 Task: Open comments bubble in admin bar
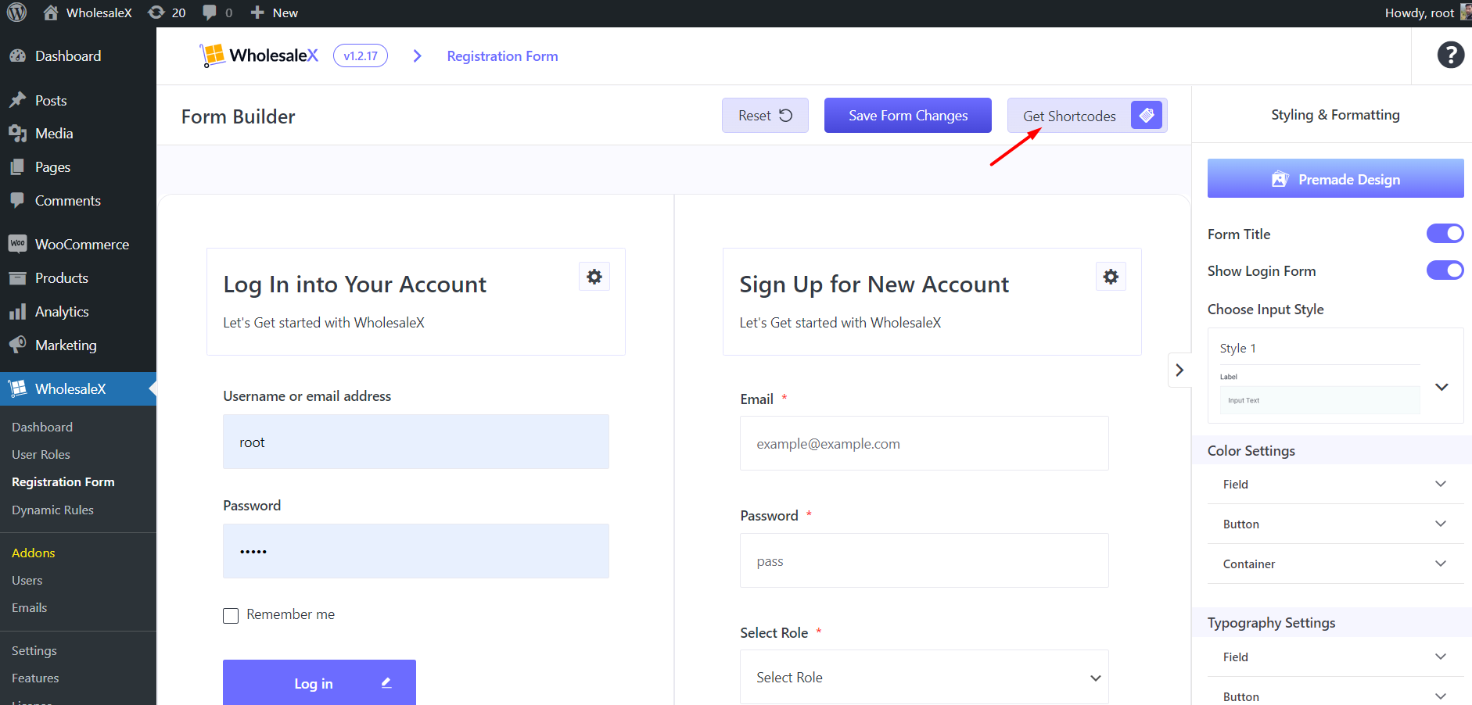pyautogui.click(x=217, y=13)
